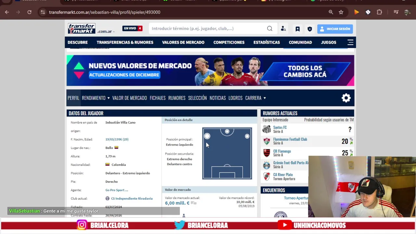Image resolution: width=416 pixels, height=234 pixels.
Task: Open the media control playlist icon
Action: (396, 12)
